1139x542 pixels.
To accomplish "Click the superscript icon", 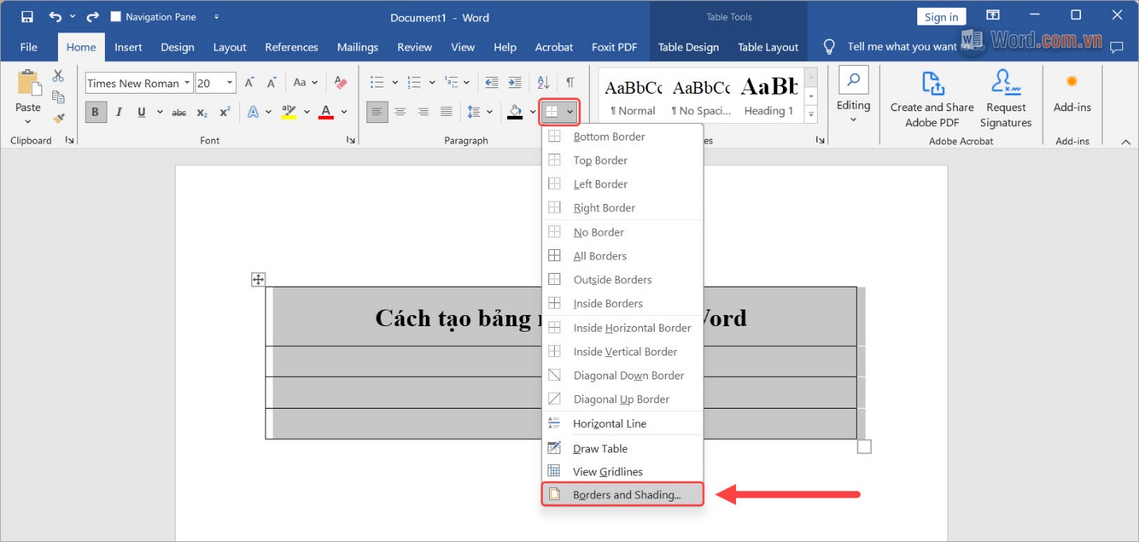I will pos(223,111).
